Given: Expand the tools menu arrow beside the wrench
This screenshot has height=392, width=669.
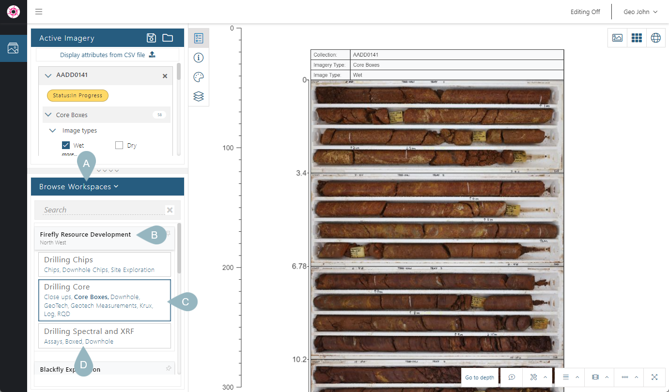Looking at the screenshot, I should [545, 377].
